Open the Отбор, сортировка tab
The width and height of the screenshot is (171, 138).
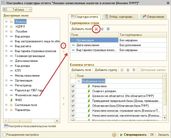[120, 17]
